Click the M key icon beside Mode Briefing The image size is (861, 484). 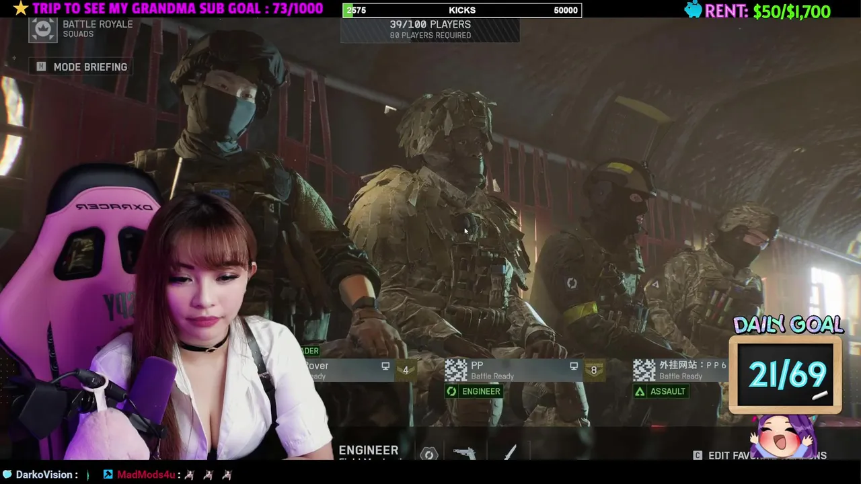[x=41, y=67]
